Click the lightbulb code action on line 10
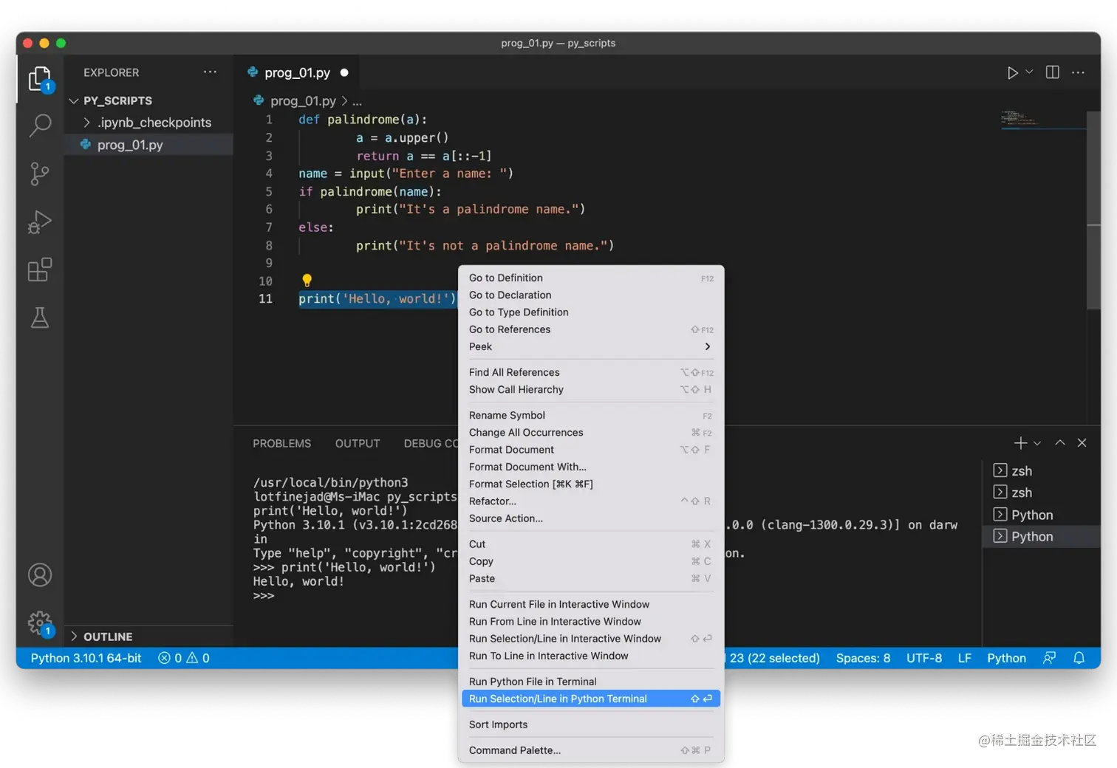Image resolution: width=1117 pixels, height=768 pixels. (x=307, y=281)
